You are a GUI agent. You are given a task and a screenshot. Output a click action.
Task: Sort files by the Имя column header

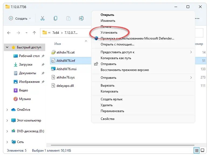click(58, 44)
